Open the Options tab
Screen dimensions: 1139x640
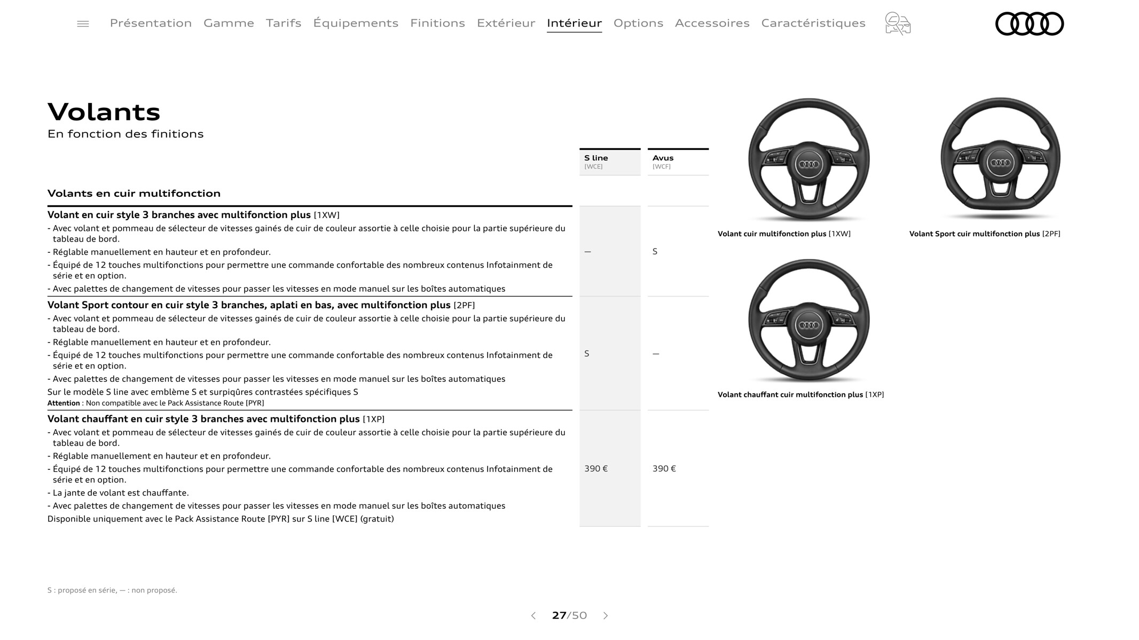(638, 23)
